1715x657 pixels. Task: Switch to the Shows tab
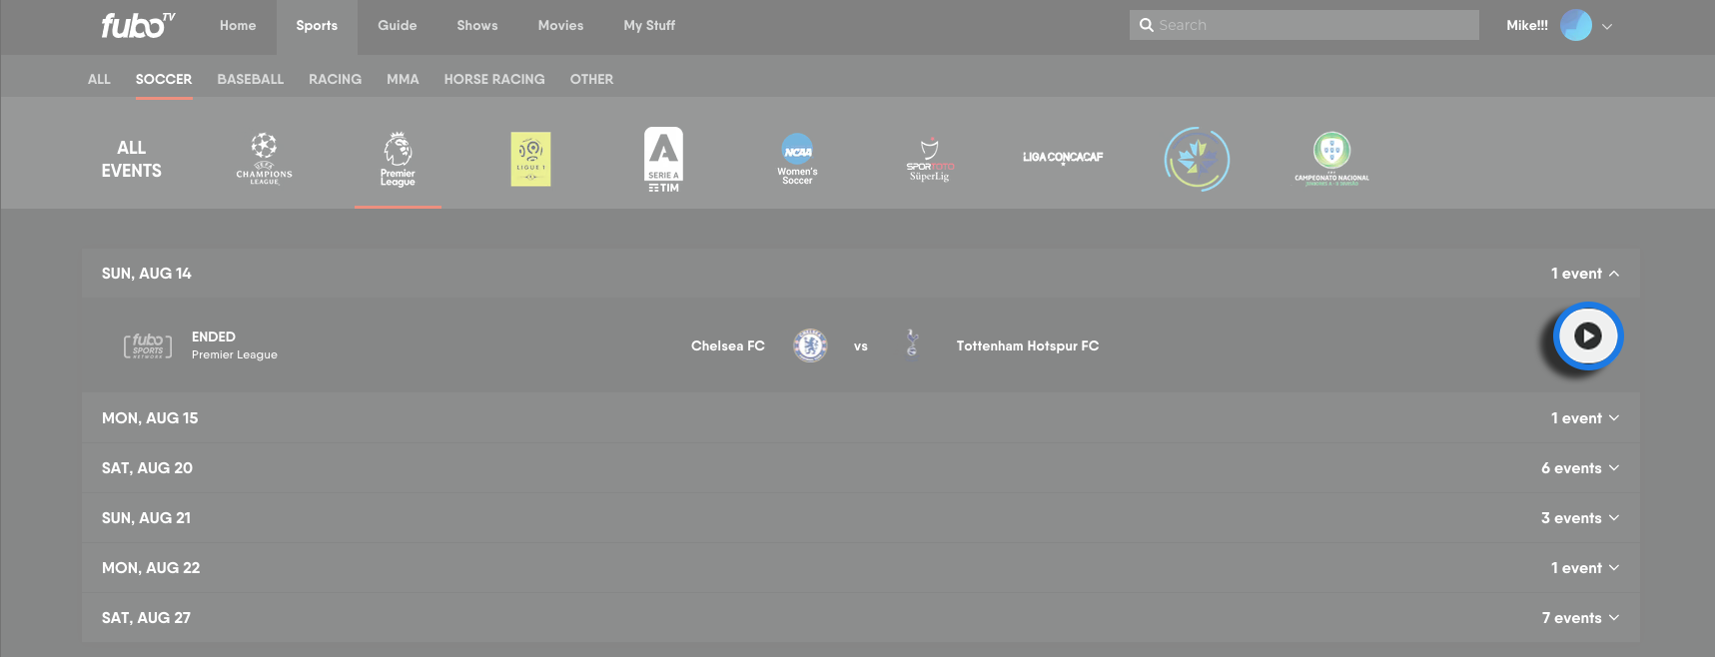pos(477,26)
